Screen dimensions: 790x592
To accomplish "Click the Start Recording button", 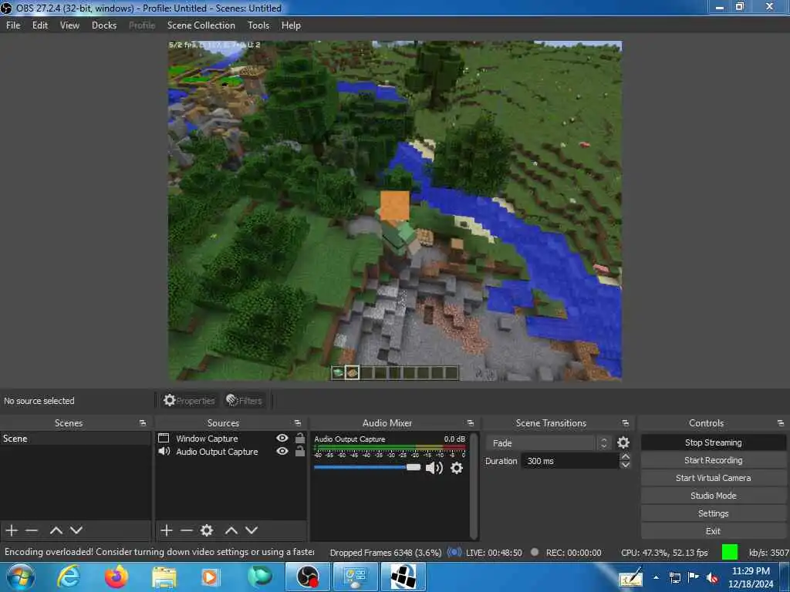I will tap(713, 460).
